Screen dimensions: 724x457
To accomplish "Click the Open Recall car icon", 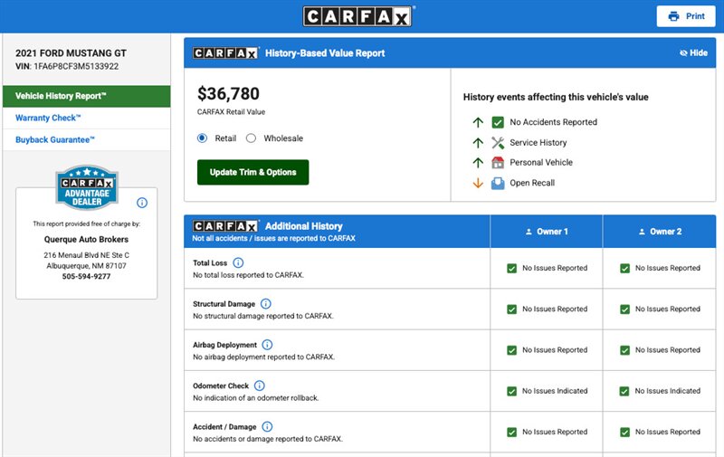I will [x=498, y=183].
